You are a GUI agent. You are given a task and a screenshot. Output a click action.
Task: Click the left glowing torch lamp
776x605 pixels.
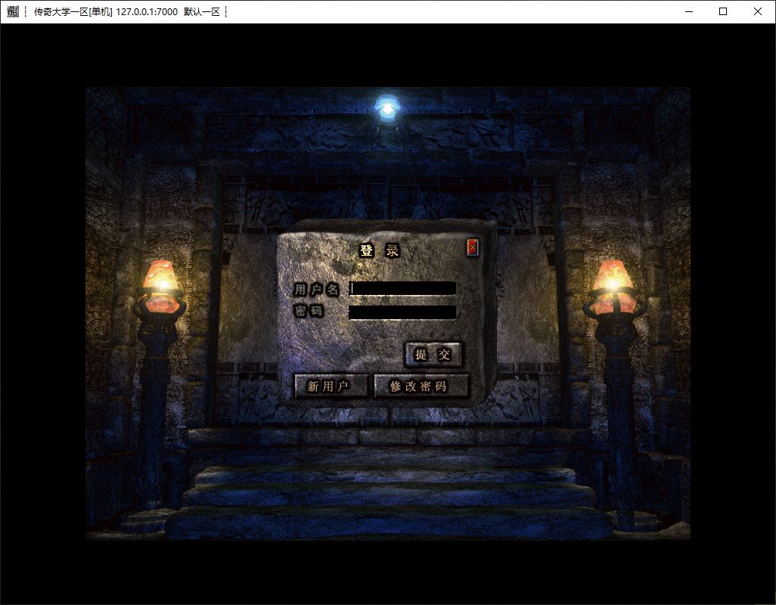click(160, 281)
